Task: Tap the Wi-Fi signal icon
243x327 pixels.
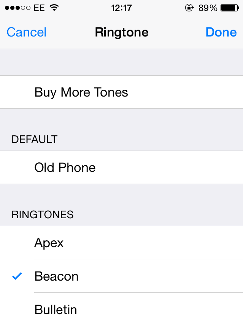Action: coord(54,8)
